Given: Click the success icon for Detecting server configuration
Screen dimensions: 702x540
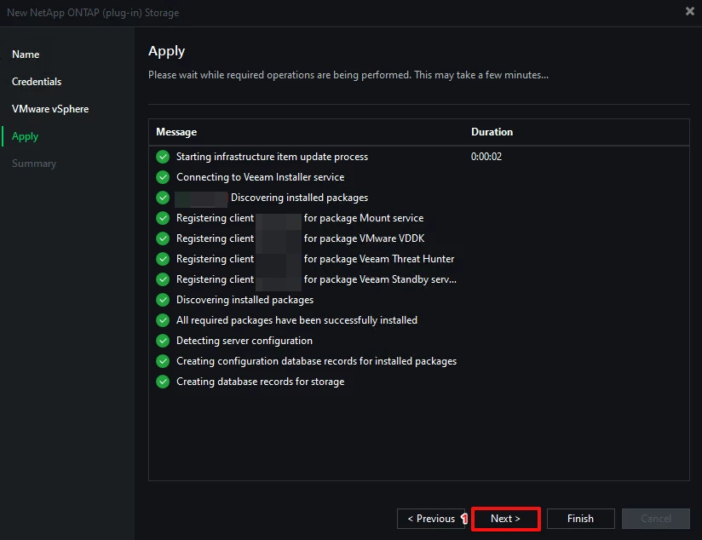Looking at the screenshot, I should pyautogui.click(x=163, y=341).
